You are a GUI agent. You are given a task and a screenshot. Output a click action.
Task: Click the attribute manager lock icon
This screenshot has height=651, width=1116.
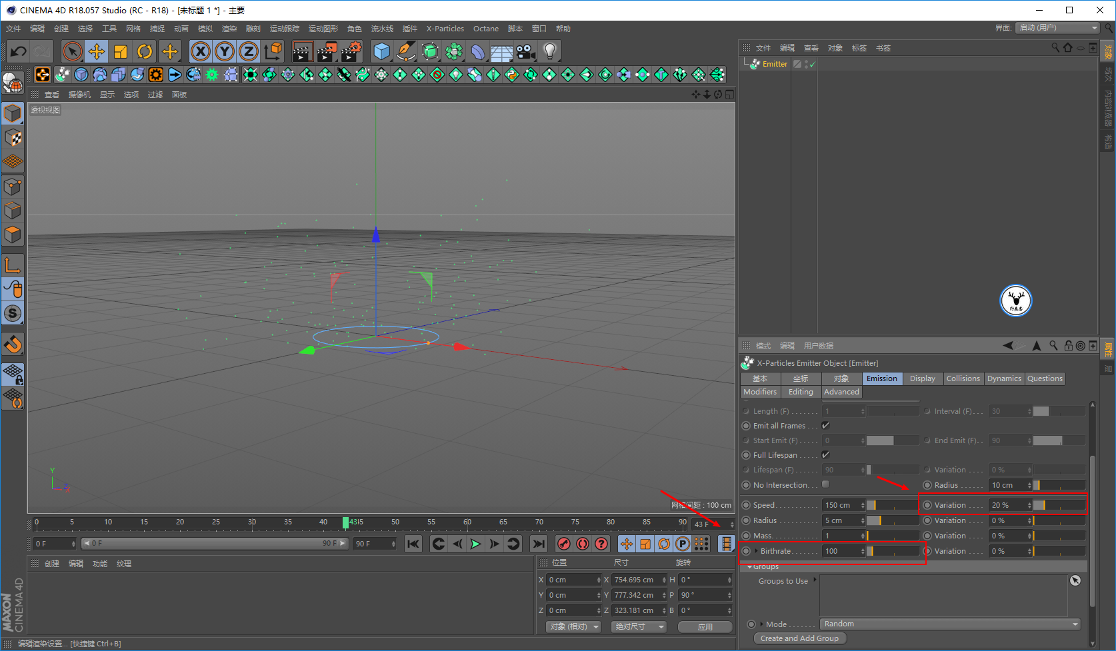[1069, 346]
